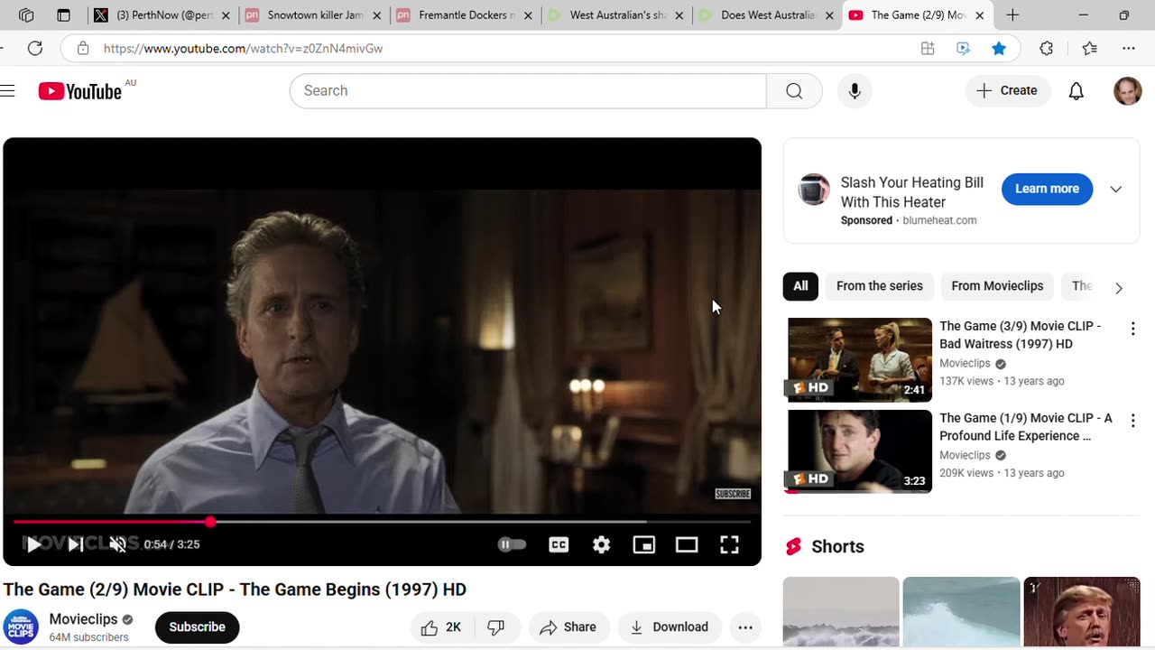Screen dimensions: 1155x650
Task: Open the favorites list icon
Action: (x=1089, y=49)
